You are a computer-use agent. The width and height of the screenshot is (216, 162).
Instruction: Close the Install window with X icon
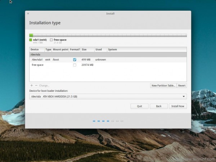(28, 14)
